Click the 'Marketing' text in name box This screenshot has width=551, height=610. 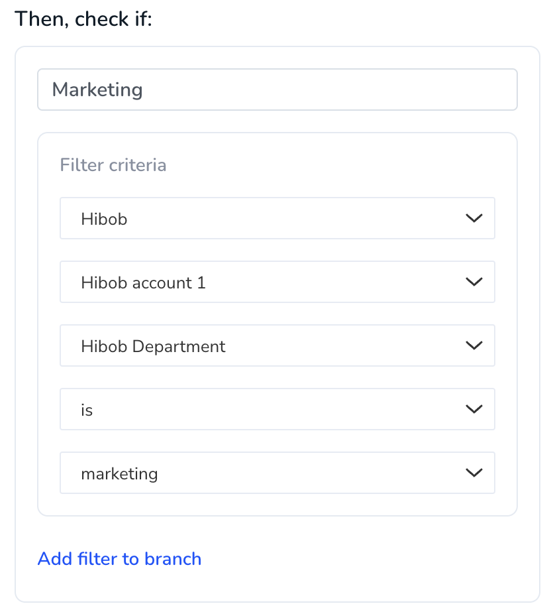97,90
